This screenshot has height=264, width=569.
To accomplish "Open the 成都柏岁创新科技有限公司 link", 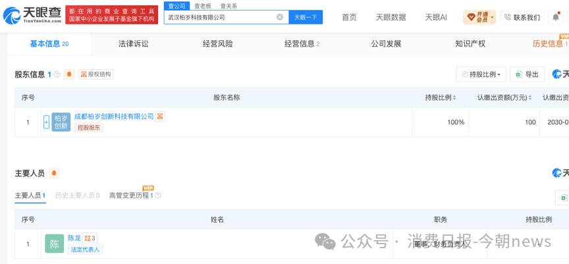I will point(114,117).
